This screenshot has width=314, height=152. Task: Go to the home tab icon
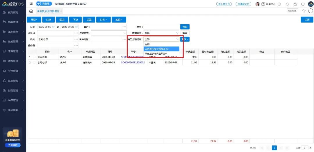pos(31,11)
